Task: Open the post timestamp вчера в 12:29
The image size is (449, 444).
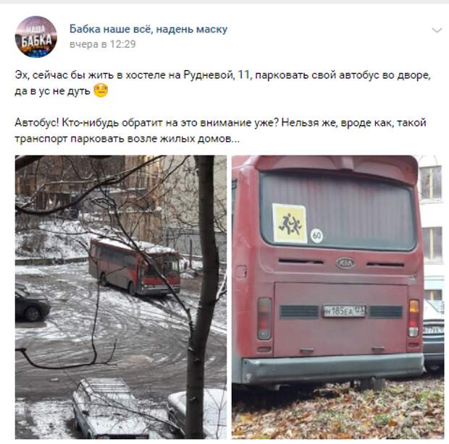Action: (103, 44)
